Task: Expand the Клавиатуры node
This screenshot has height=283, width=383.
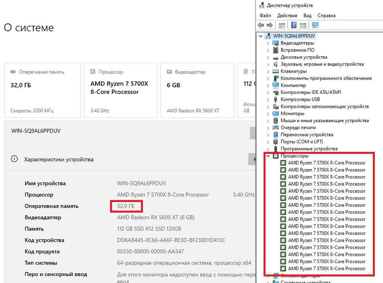Action: click(268, 72)
